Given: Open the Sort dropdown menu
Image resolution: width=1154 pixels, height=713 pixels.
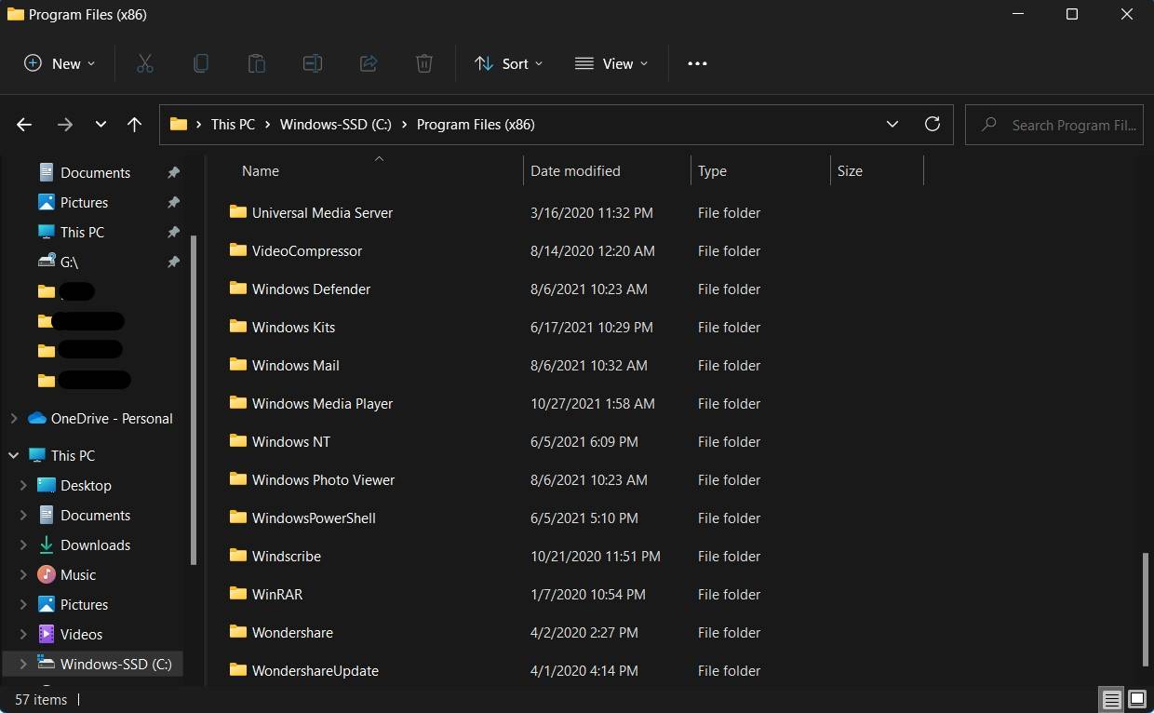Looking at the screenshot, I should coord(508,63).
